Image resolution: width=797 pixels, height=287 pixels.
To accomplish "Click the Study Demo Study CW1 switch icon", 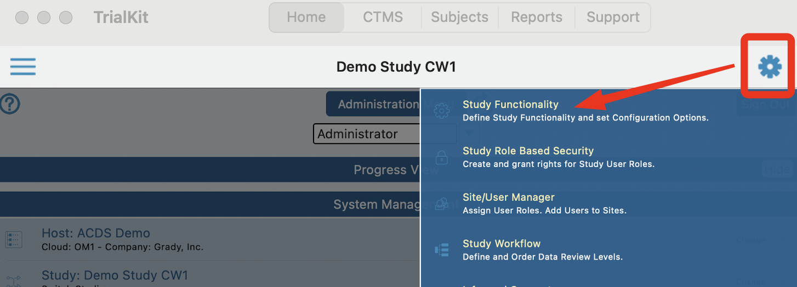I will click(x=14, y=280).
